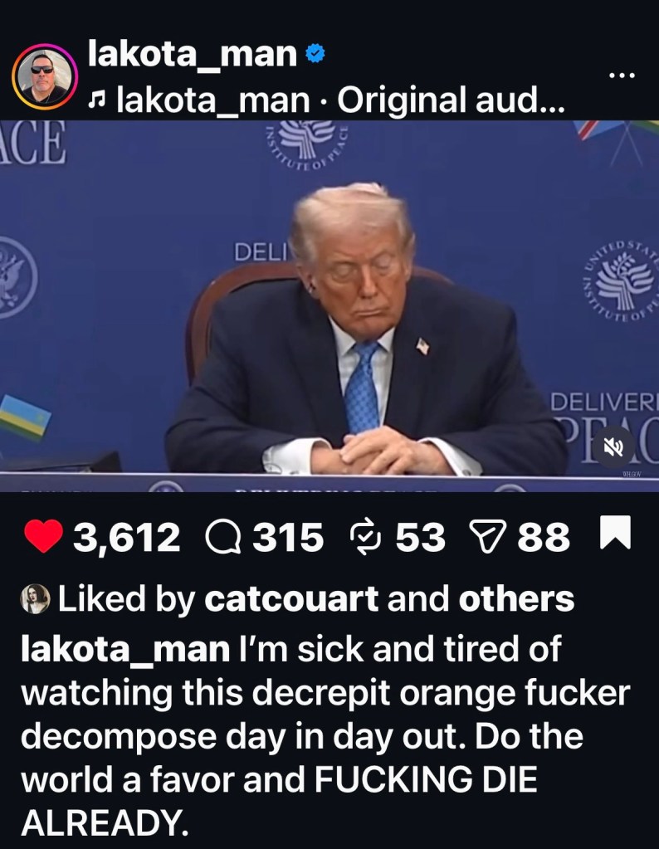
Task: Open catcouart liker profile
Action: [291, 599]
